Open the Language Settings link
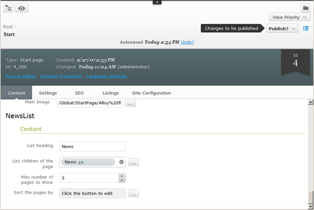The height and width of the screenshot is (210, 314). (106, 76)
